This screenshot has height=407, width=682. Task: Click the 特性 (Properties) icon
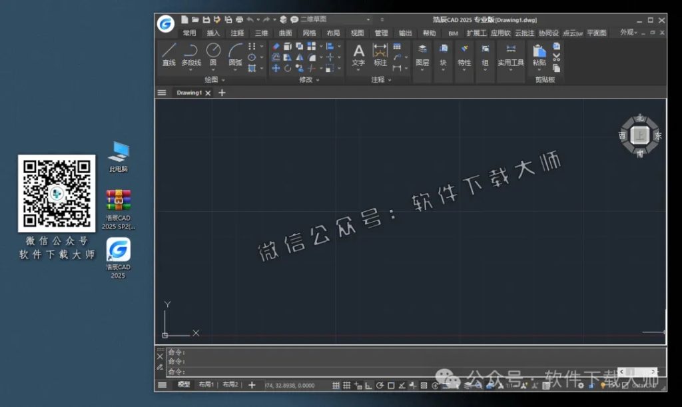464,54
